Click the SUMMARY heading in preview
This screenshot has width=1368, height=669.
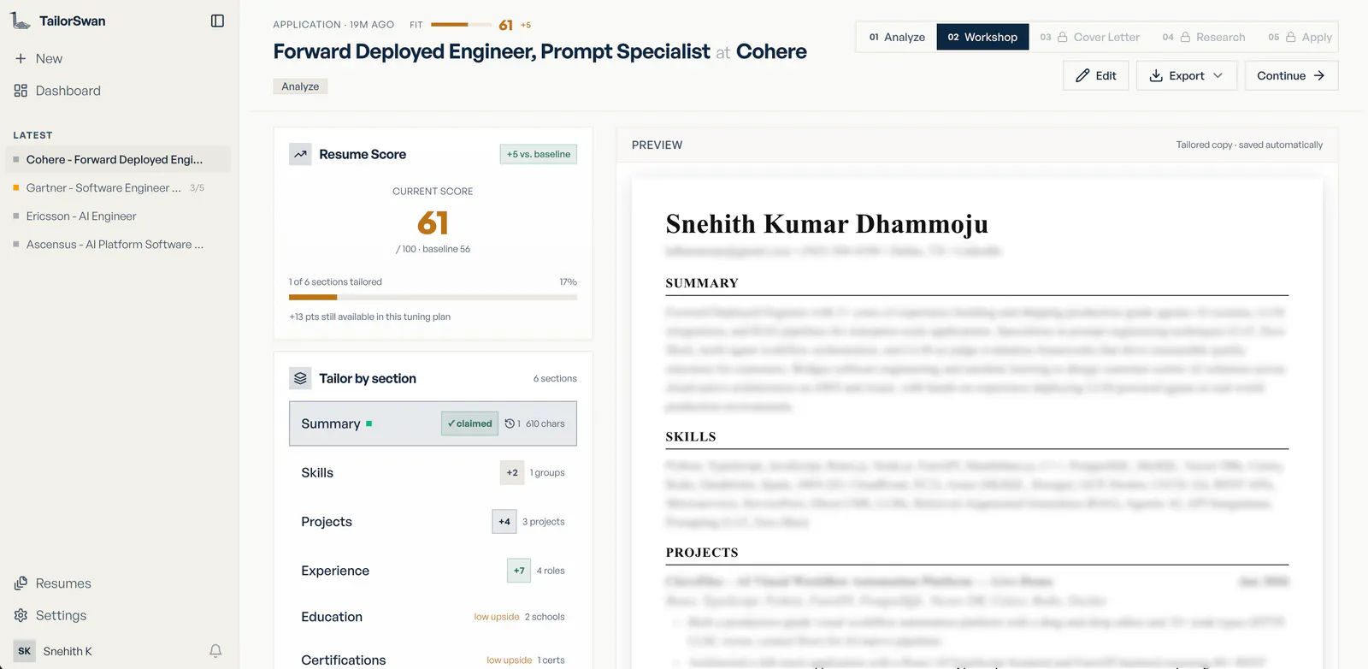702,283
